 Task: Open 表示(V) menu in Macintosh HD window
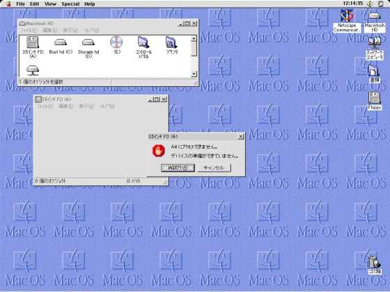(70, 31)
